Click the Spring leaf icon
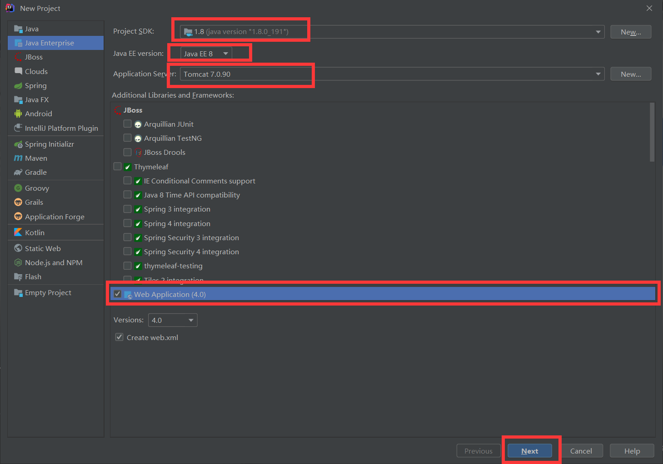This screenshot has height=464, width=663. pos(18,85)
